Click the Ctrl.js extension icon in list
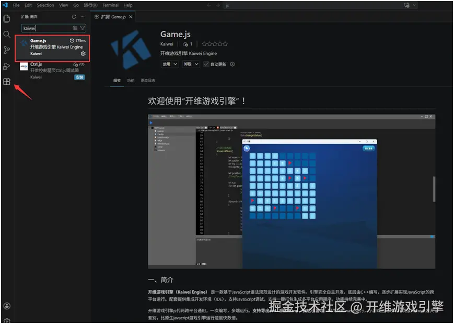Screen dimensions: 454x324 (24, 66)
